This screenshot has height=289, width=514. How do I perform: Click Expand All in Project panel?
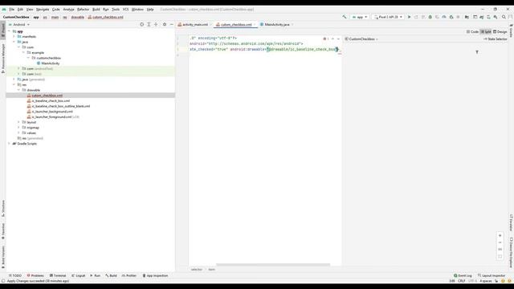[x=149, y=25]
